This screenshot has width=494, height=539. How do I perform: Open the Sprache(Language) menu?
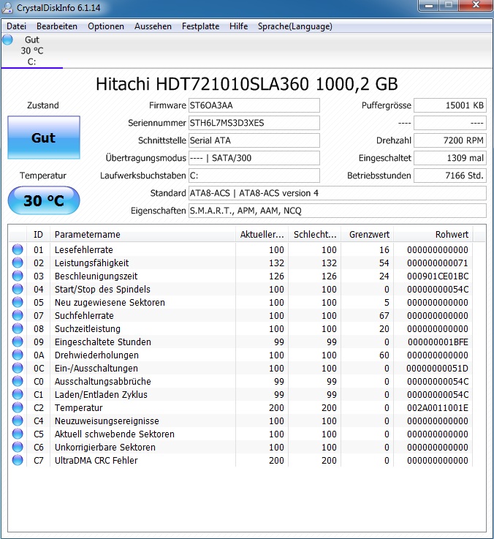pos(294,26)
